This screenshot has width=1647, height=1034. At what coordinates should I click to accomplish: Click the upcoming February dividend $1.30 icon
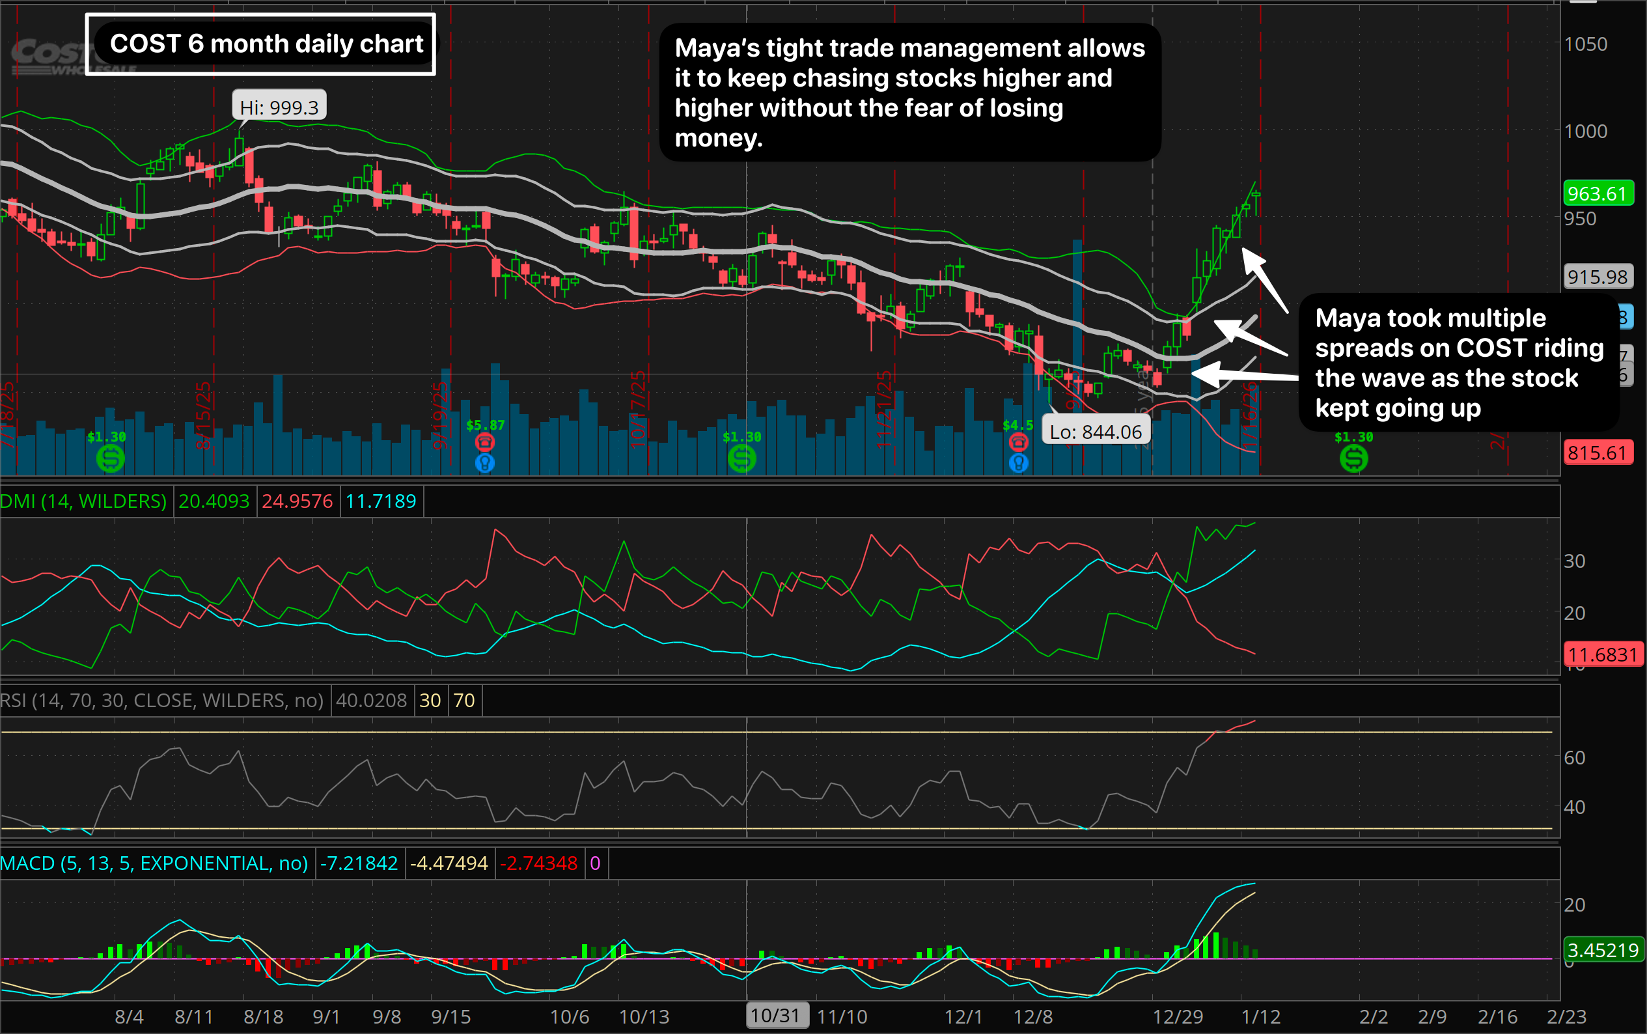(1353, 458)
